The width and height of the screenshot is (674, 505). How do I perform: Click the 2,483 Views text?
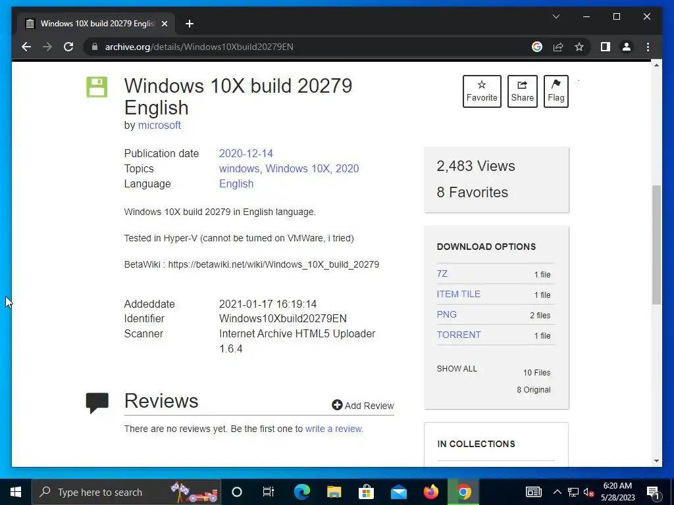coord(476,166)
